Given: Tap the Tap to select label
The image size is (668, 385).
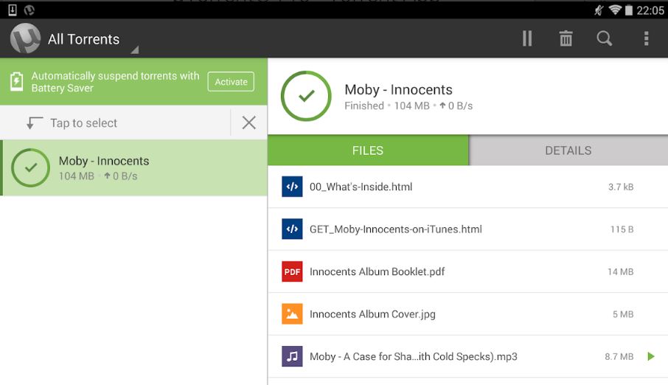Looking at the screenshot, I should tap(83, 122).
